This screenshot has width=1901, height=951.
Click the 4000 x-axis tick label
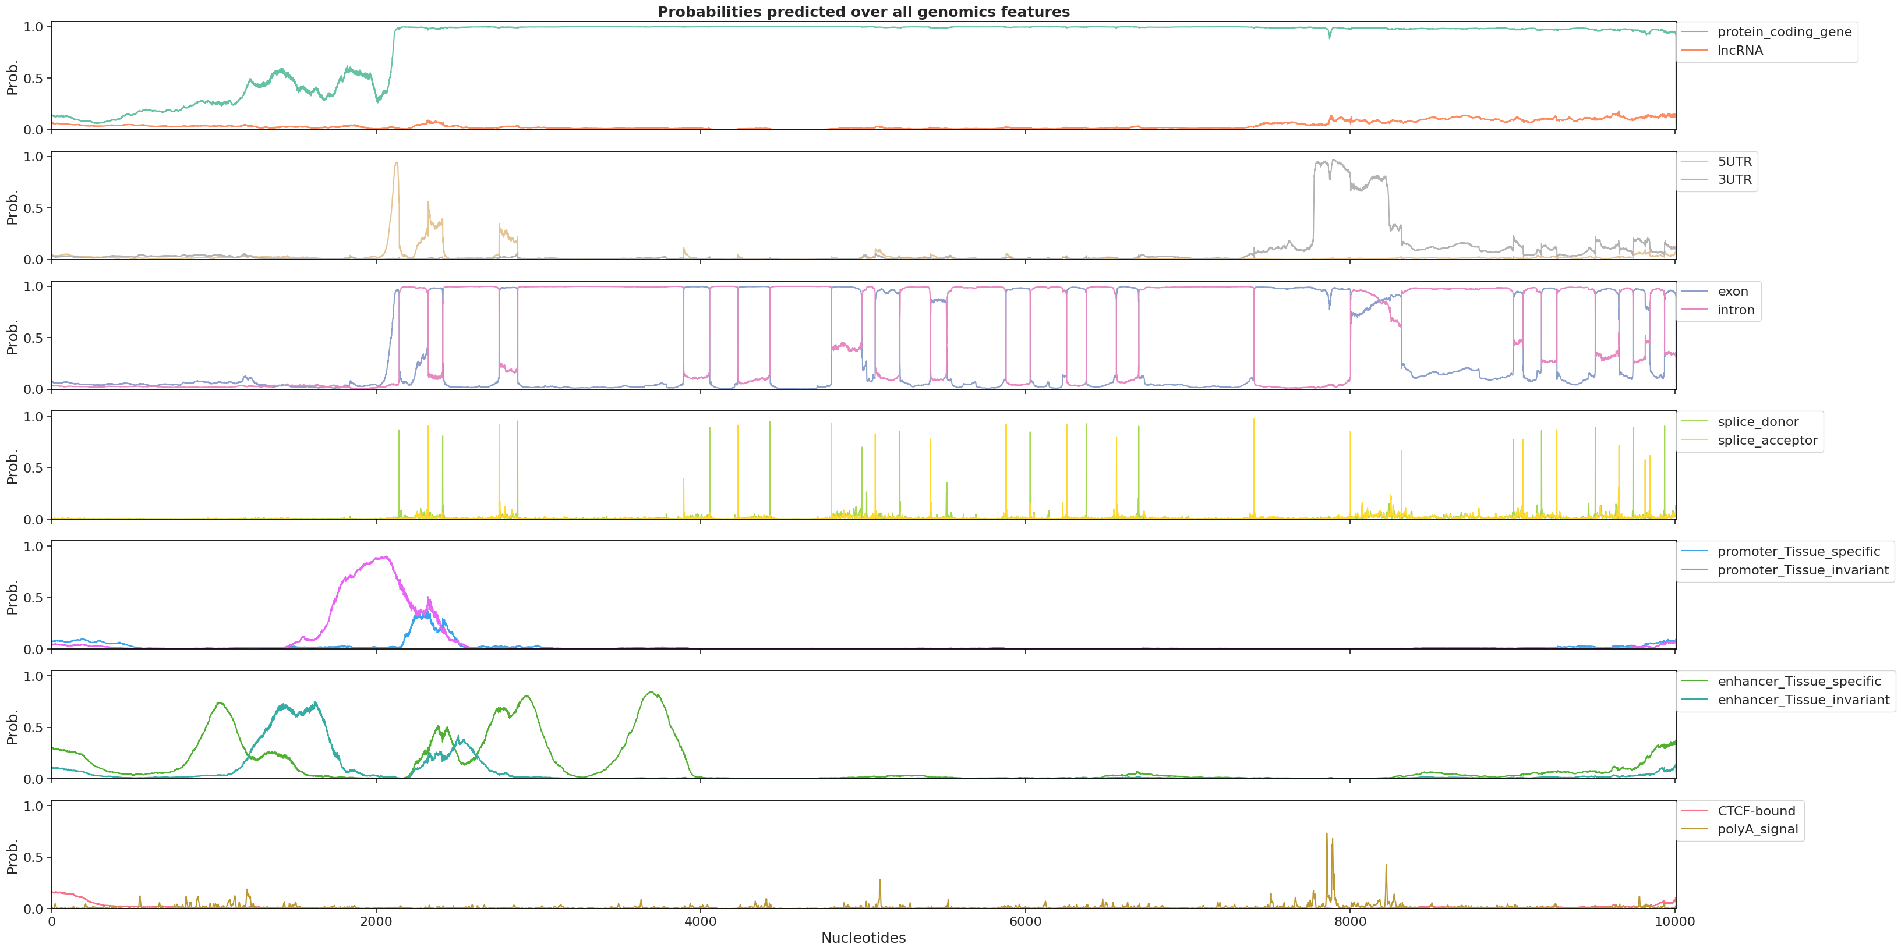(x=700, y=921)
